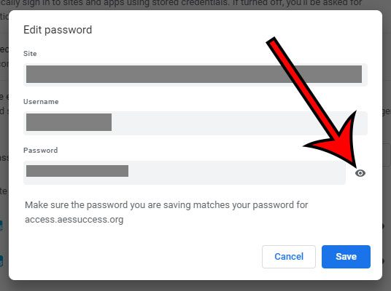
Task: Click the 'Make sure the password' notice
Action: pyautogui.click(x=166, y=212)
